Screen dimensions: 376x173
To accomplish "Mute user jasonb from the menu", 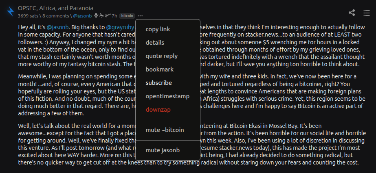I will point(163,150).
